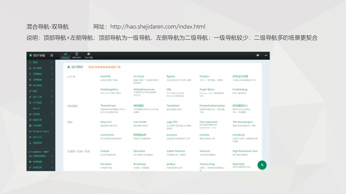The image size is (346, 194).
Task: Click the 设计公司 home icon
Action: pyautogui.click(x=30, y=137)
